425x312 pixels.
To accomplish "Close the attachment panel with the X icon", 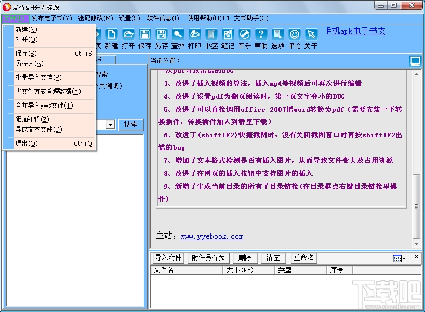I will (x=417, y=257).
